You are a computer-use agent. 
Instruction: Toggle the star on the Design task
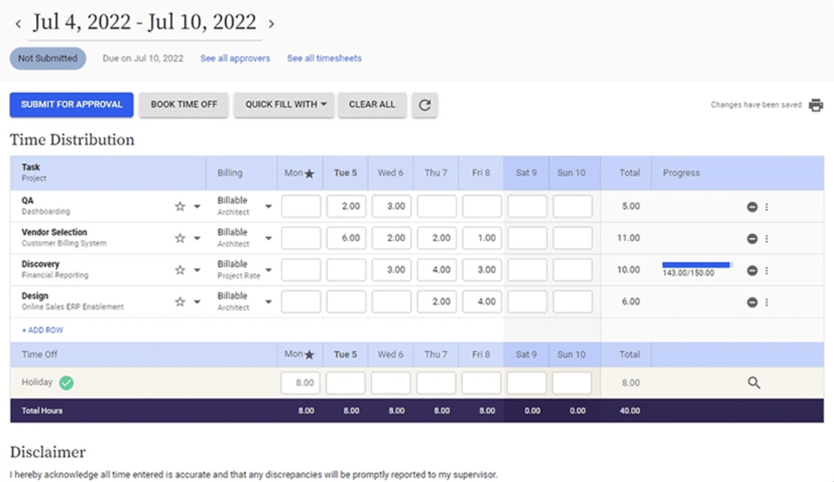[x=180, y=302]
